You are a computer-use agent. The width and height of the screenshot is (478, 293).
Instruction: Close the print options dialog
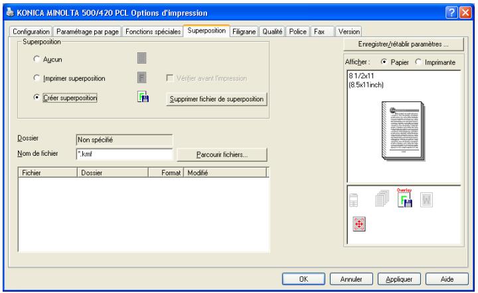pos(465,13)
